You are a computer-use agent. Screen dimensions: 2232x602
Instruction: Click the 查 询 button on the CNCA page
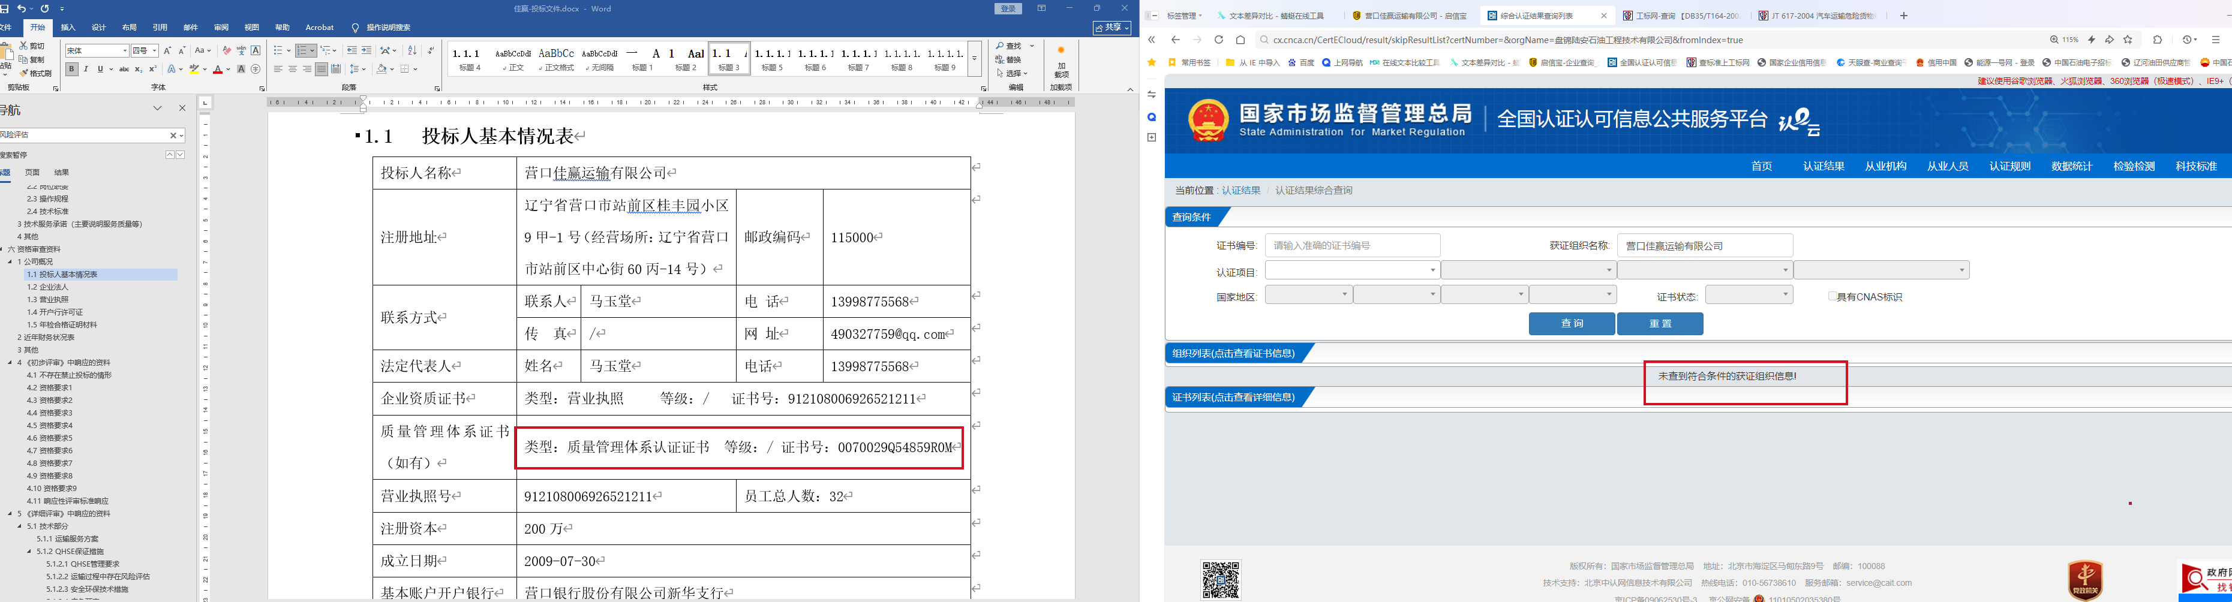pyautogui.click(x=1572, y=323)
